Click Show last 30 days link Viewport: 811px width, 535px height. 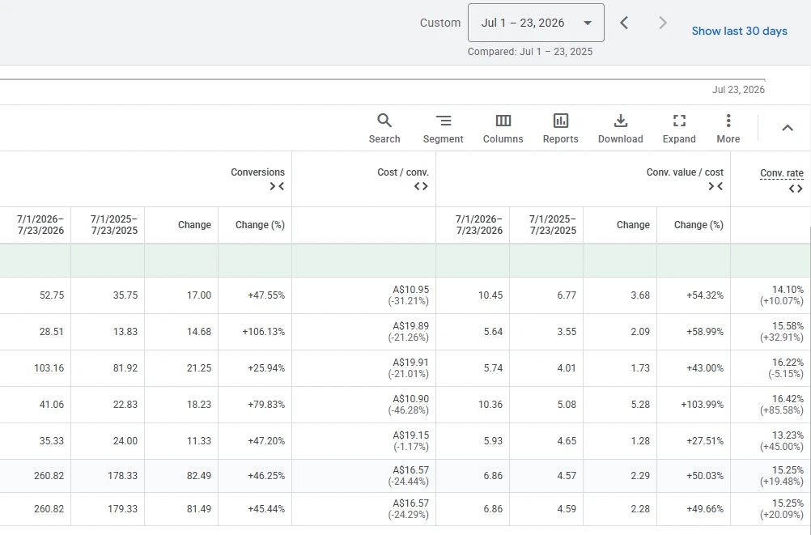740,31
